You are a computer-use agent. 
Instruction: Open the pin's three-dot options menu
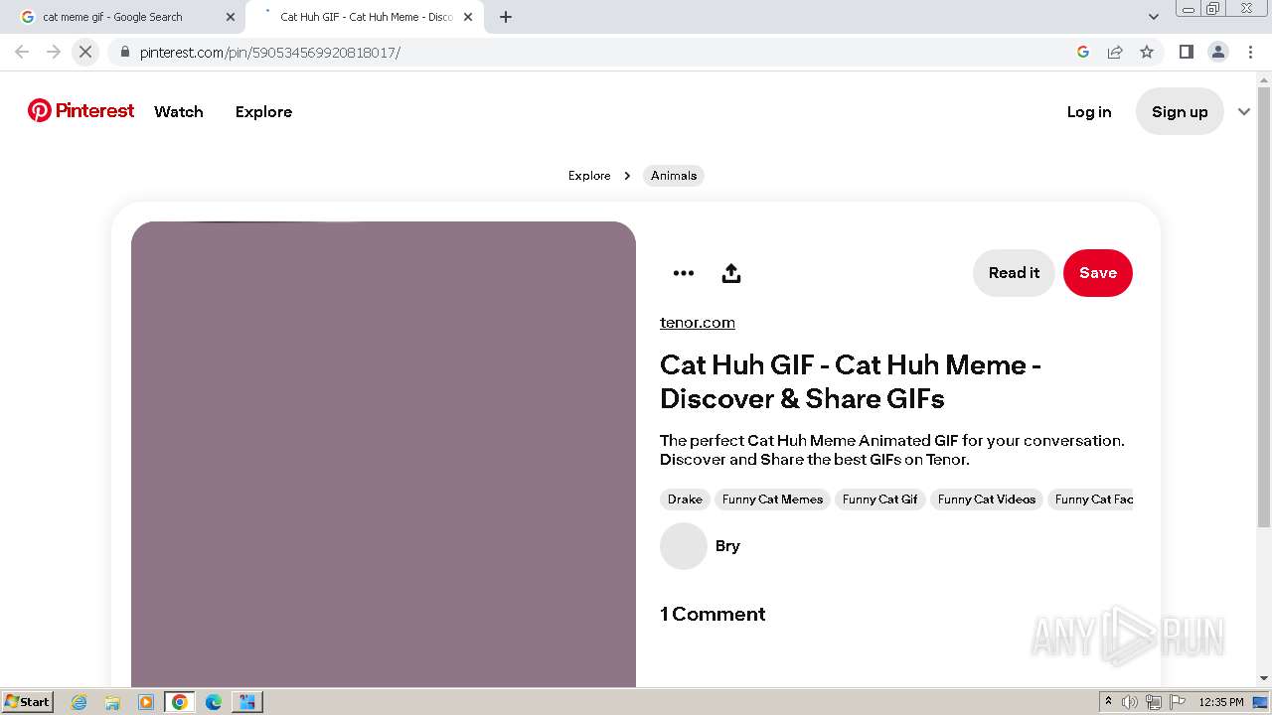pyautogui.click(x=684, y=273)
